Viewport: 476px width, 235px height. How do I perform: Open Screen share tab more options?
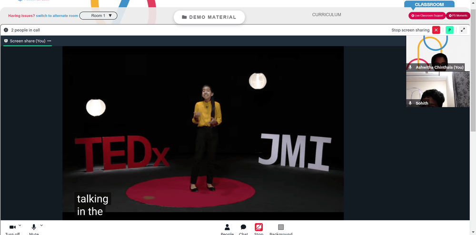pos(49,41)
